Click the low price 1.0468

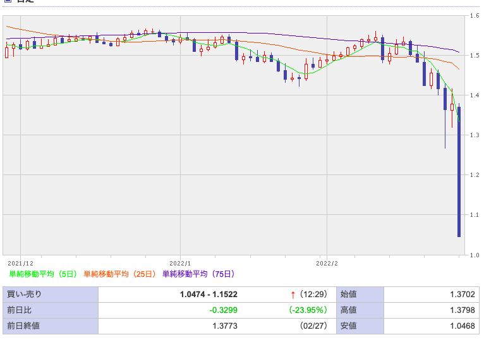click(463, 326)
